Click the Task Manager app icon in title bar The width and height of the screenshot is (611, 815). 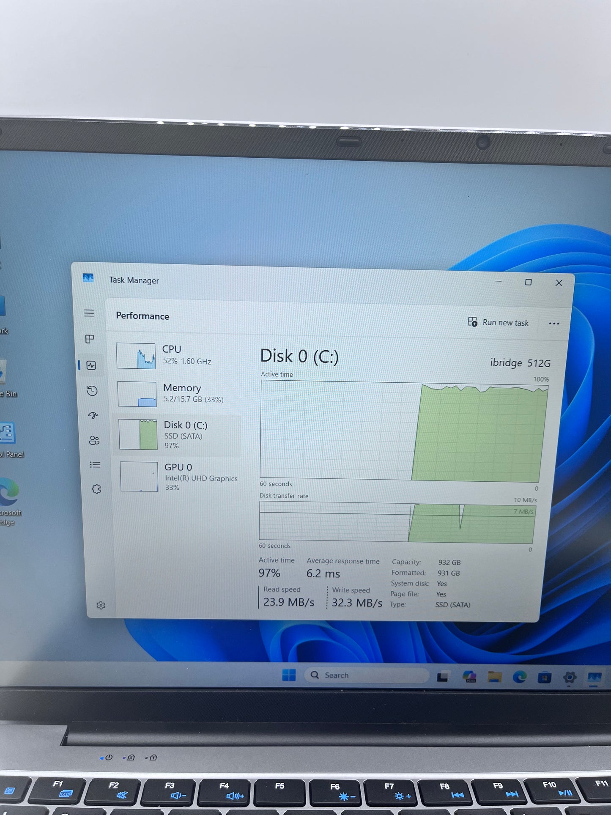tap(88, 278)
